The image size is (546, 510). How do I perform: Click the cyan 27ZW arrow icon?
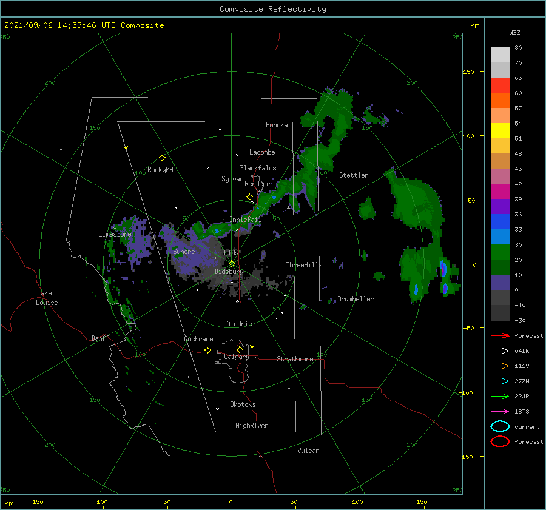pyautogui.click(x=500, y=381)
